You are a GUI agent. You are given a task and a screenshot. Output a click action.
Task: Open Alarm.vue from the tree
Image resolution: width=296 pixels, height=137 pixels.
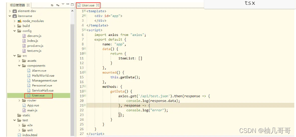pos(39,71)
